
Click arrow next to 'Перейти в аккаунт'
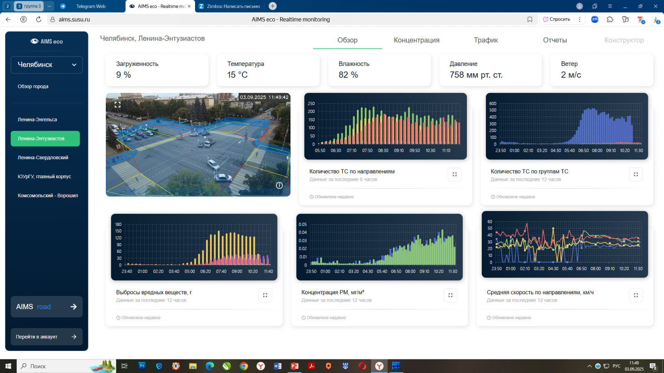click(x=74, y=337)
